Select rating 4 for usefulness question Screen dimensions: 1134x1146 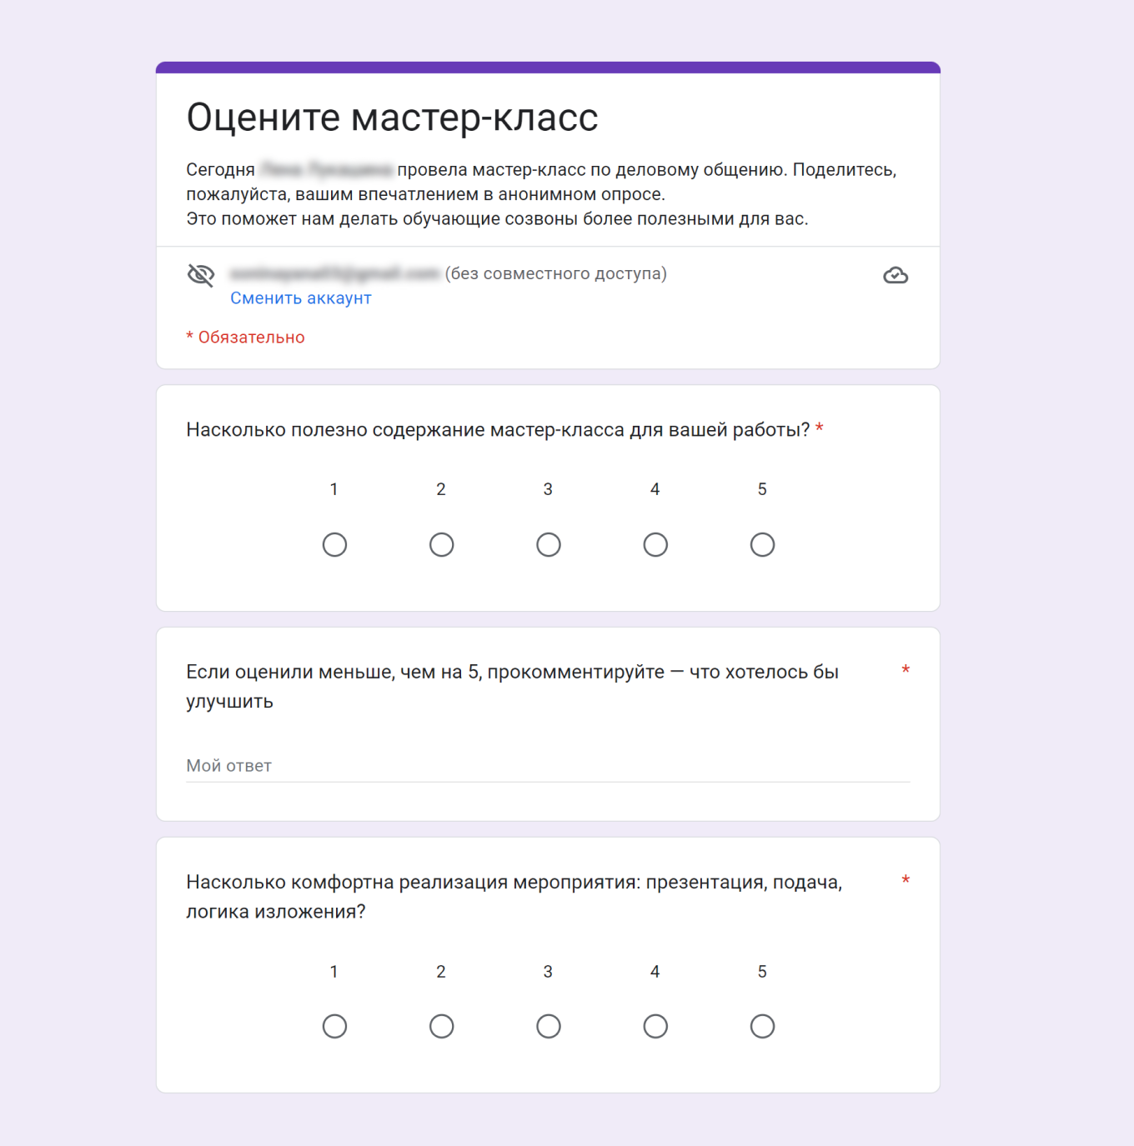tap(655, 544)
